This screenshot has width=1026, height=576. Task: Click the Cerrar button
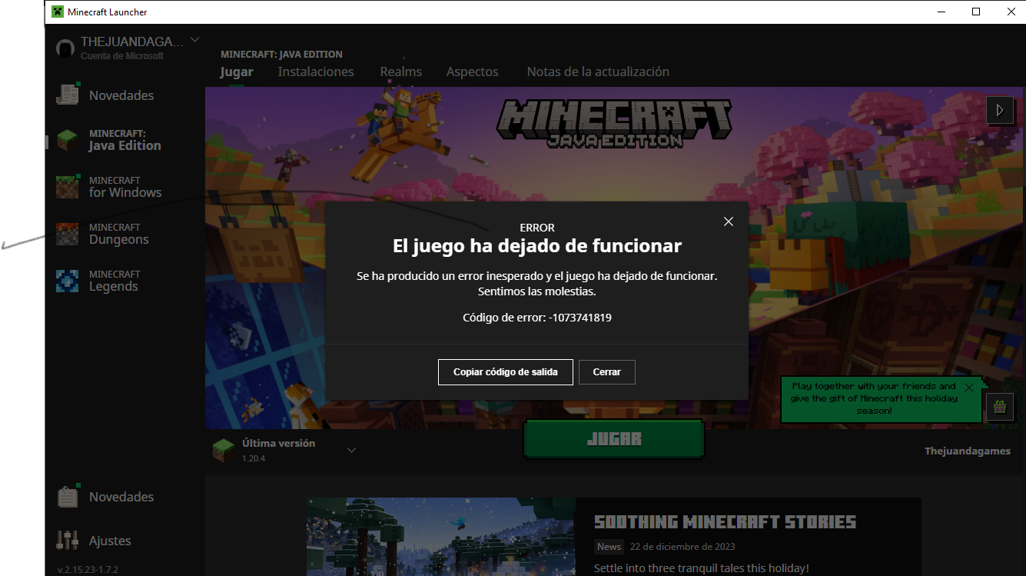(607, 372)
